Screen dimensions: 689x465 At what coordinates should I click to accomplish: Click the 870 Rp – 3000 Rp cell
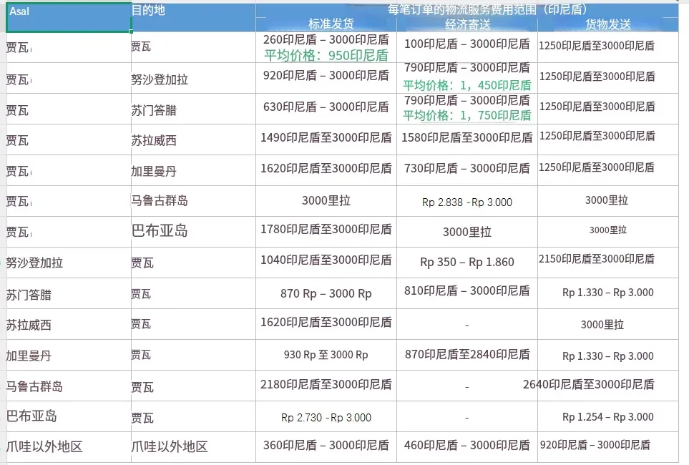click(326, 293)
